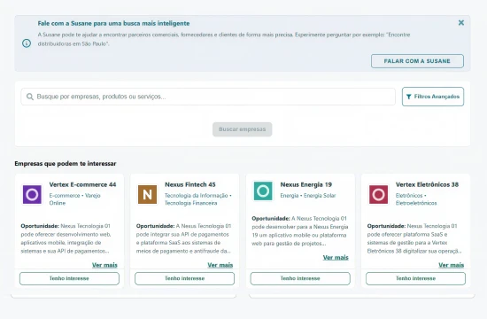Click FALAR COM A SUSANE button

pyautogui.click(x=417, y=61)
